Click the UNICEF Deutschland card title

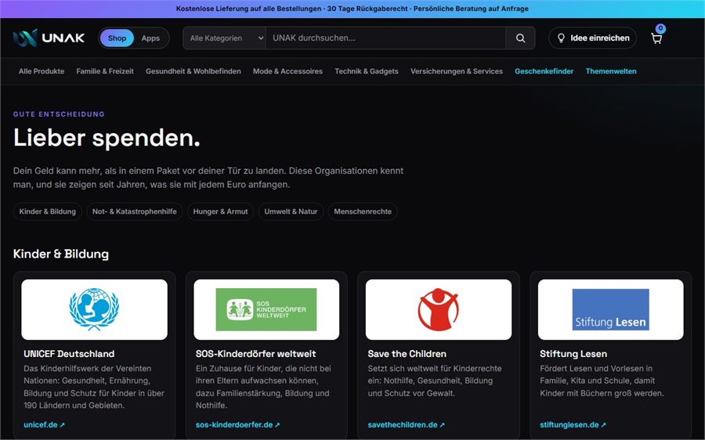pos(69,354)
